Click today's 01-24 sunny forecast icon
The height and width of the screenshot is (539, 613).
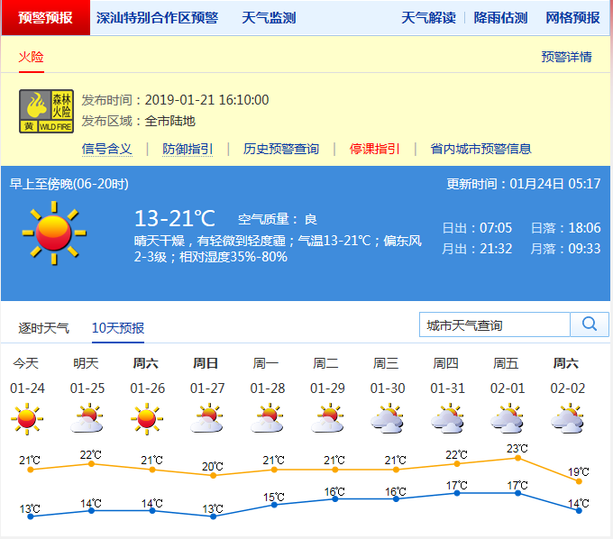pyautogui.click(x=25, y=419)
